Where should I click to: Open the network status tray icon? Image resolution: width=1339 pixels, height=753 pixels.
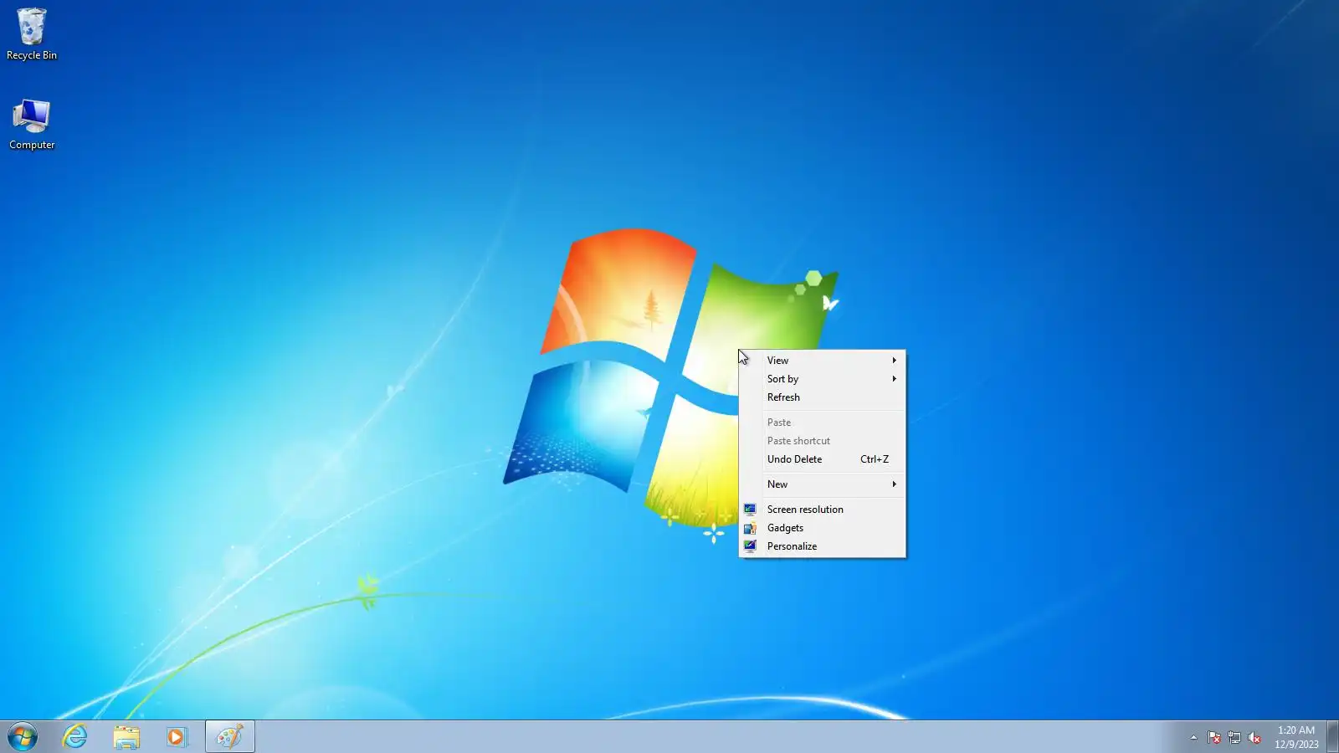(x=1234, y=737)
